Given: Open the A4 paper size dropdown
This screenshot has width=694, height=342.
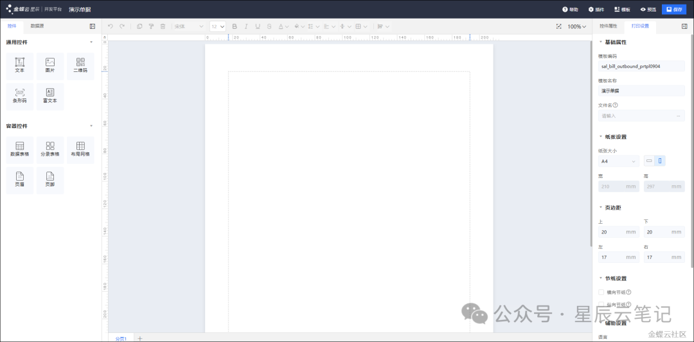Looking at the screenshot, I should tap(618, 161).
